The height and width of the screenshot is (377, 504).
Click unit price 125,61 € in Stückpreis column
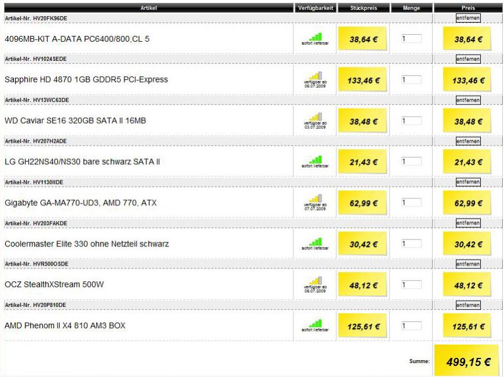[362, 326]
